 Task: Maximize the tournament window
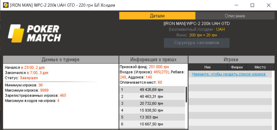tap(252, 5)
